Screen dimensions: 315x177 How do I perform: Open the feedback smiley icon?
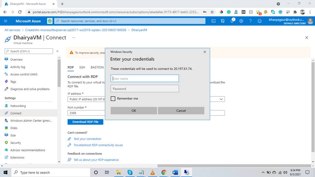[259, 21]
